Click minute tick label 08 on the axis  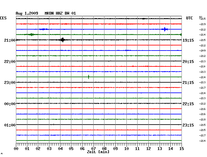coord(104,148)
